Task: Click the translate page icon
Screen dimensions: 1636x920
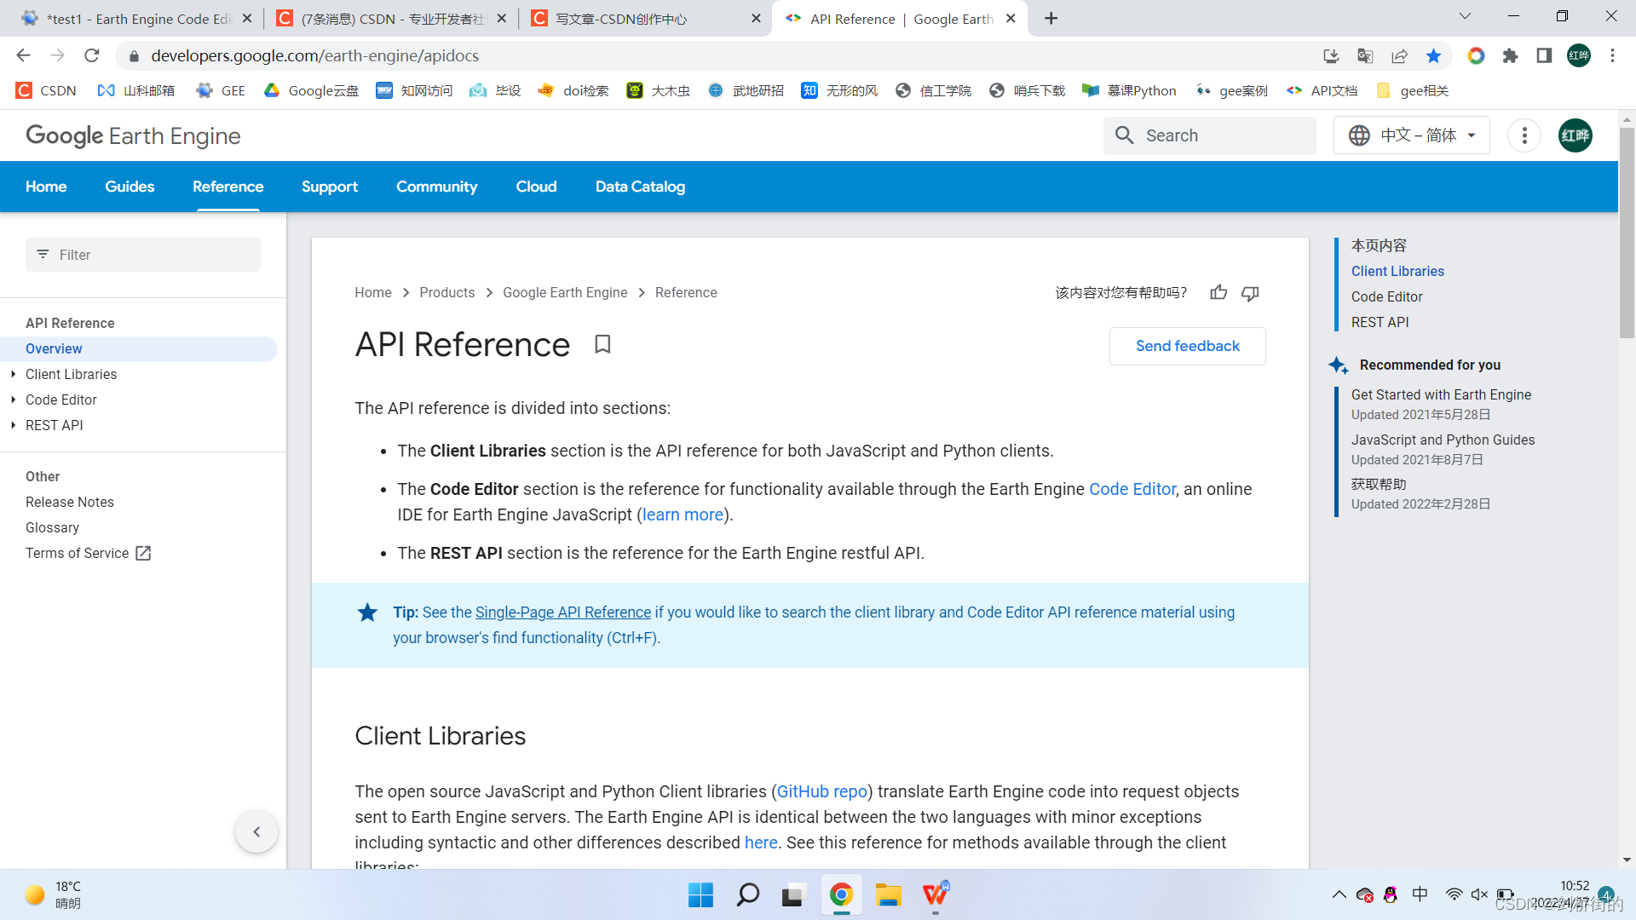Action: pos(1365,56)
